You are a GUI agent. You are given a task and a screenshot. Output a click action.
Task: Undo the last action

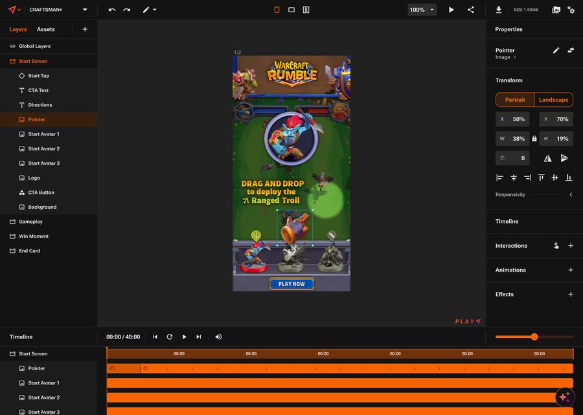112,10
